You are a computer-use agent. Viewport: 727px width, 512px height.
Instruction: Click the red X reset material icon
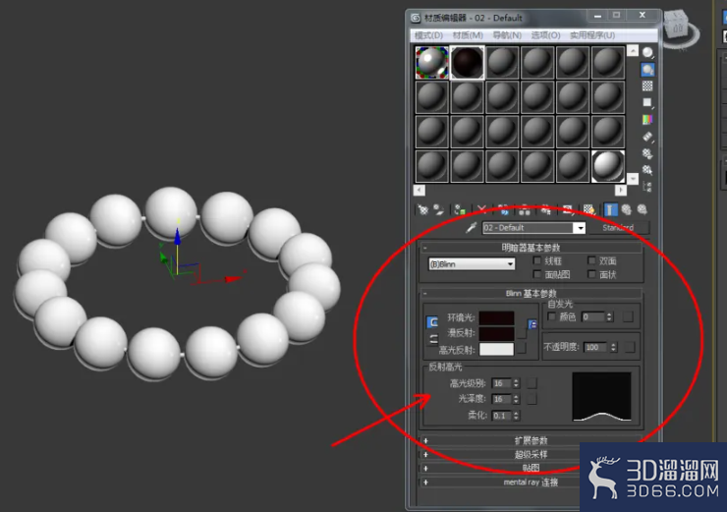pyautogui.click(x=481, y=209)
